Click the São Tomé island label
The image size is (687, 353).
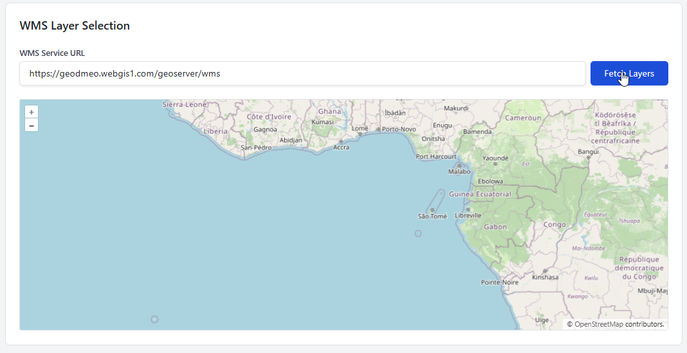pyautogui.click(x=432, y=217)
